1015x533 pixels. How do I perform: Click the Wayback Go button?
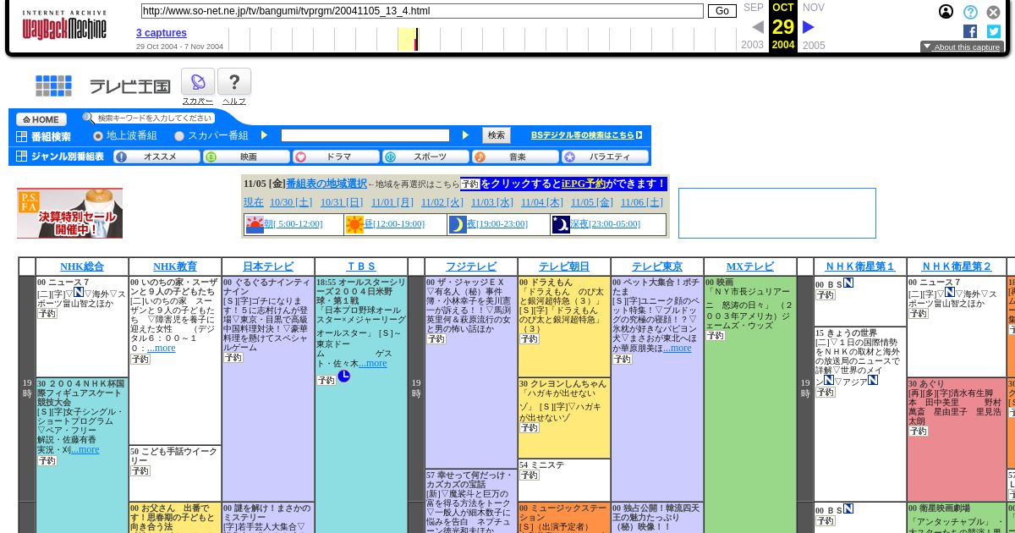[722, 11]
